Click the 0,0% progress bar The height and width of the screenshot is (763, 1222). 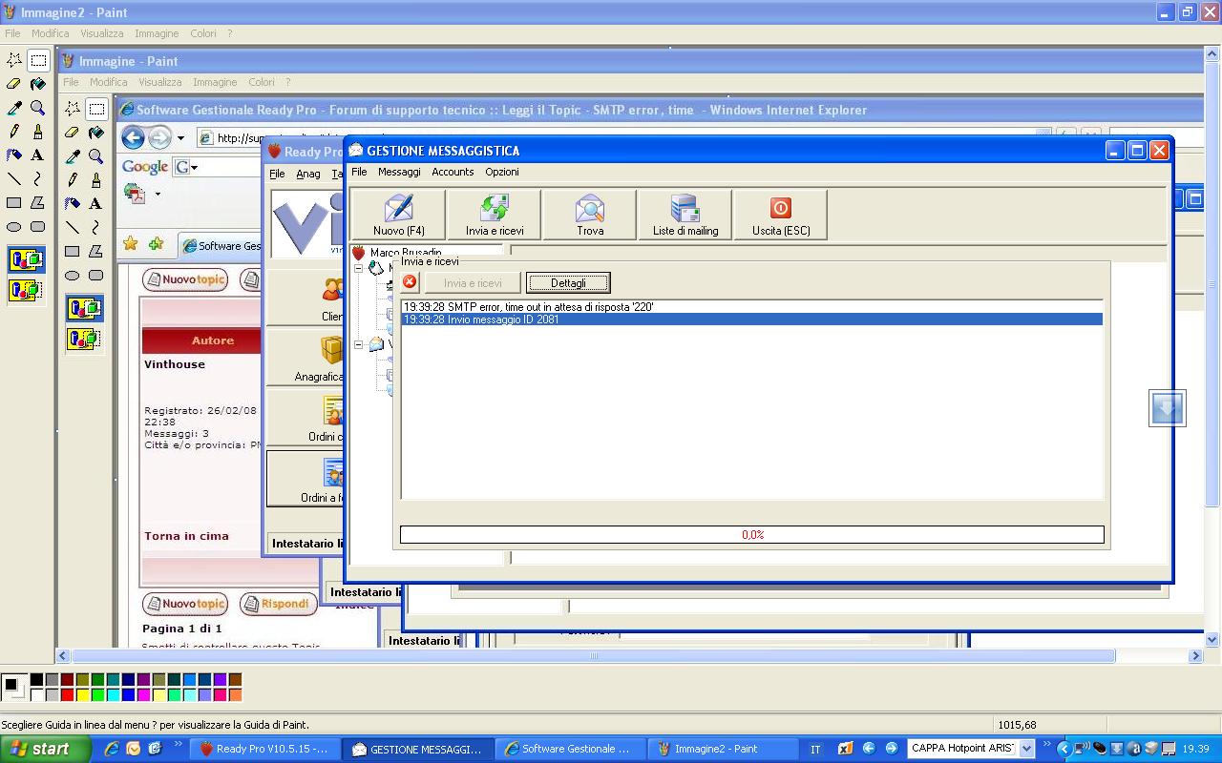coord(752,535)
